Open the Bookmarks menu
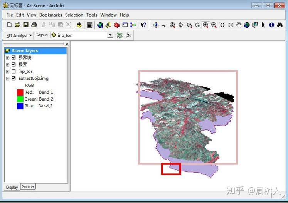 51,15
